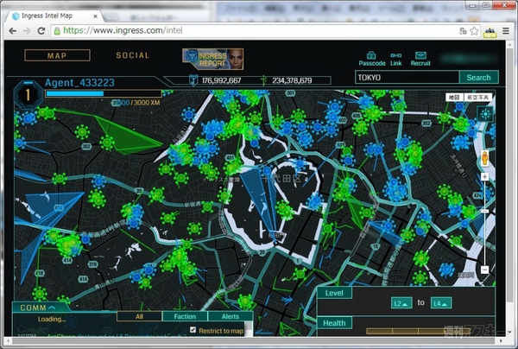Switch to the MAP tab
This screenshot has width=518, height=349.
click(57, 55)
